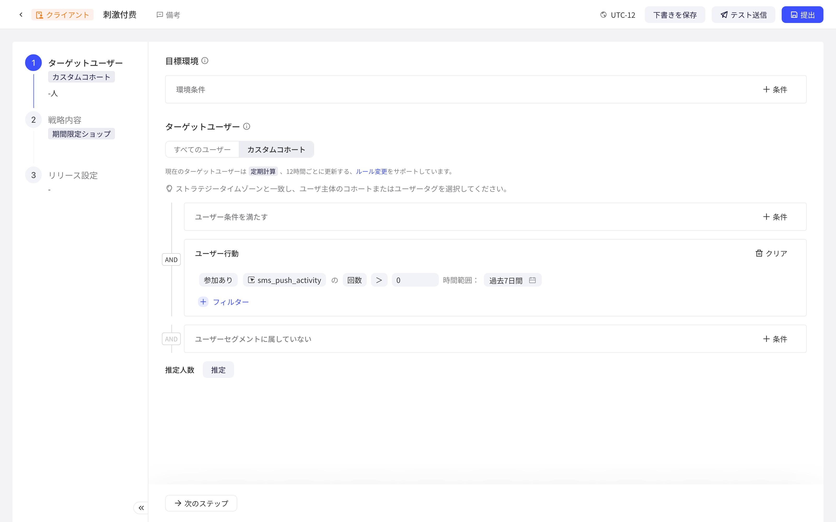Click the クライアント tag icon

(x=39, y=15)
